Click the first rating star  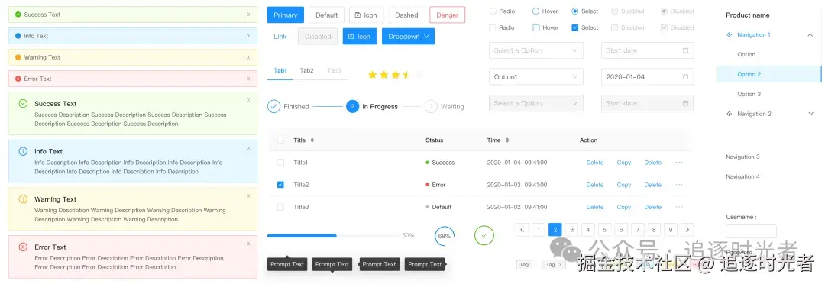pos(373,75)
